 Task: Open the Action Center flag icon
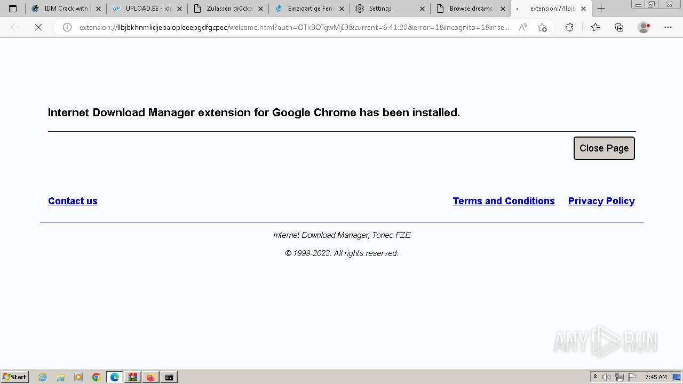tap(632, 377)
